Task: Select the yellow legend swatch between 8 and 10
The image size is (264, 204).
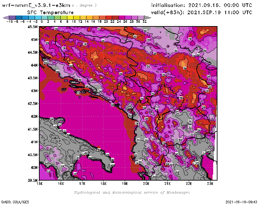Action: tap(70, 17)
